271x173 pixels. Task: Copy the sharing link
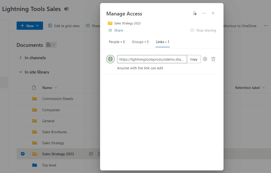(194, 59)
